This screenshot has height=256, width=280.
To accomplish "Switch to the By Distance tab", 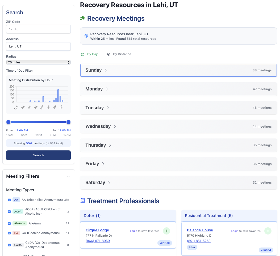I will 119,54.
